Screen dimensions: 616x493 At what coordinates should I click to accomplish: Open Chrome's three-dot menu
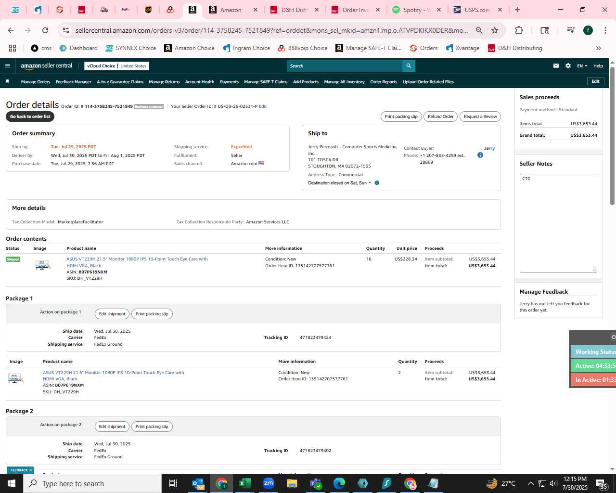(605, 30)
